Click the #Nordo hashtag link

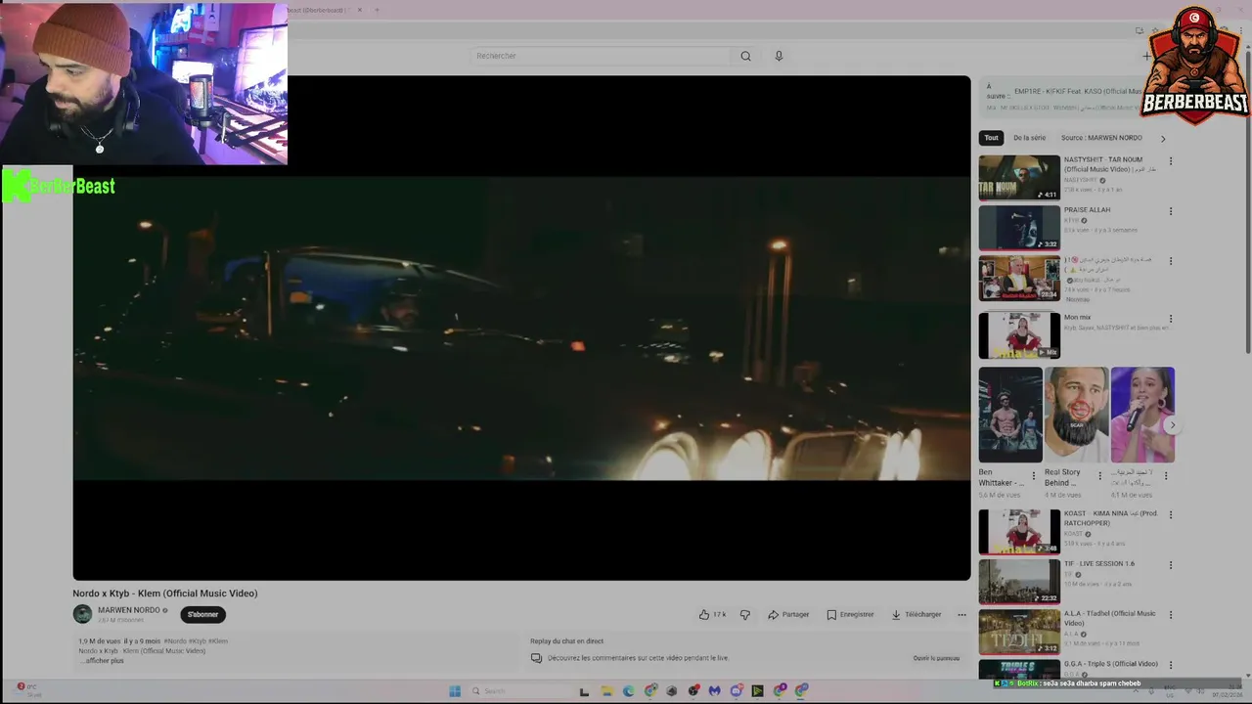tap(174, 641)
